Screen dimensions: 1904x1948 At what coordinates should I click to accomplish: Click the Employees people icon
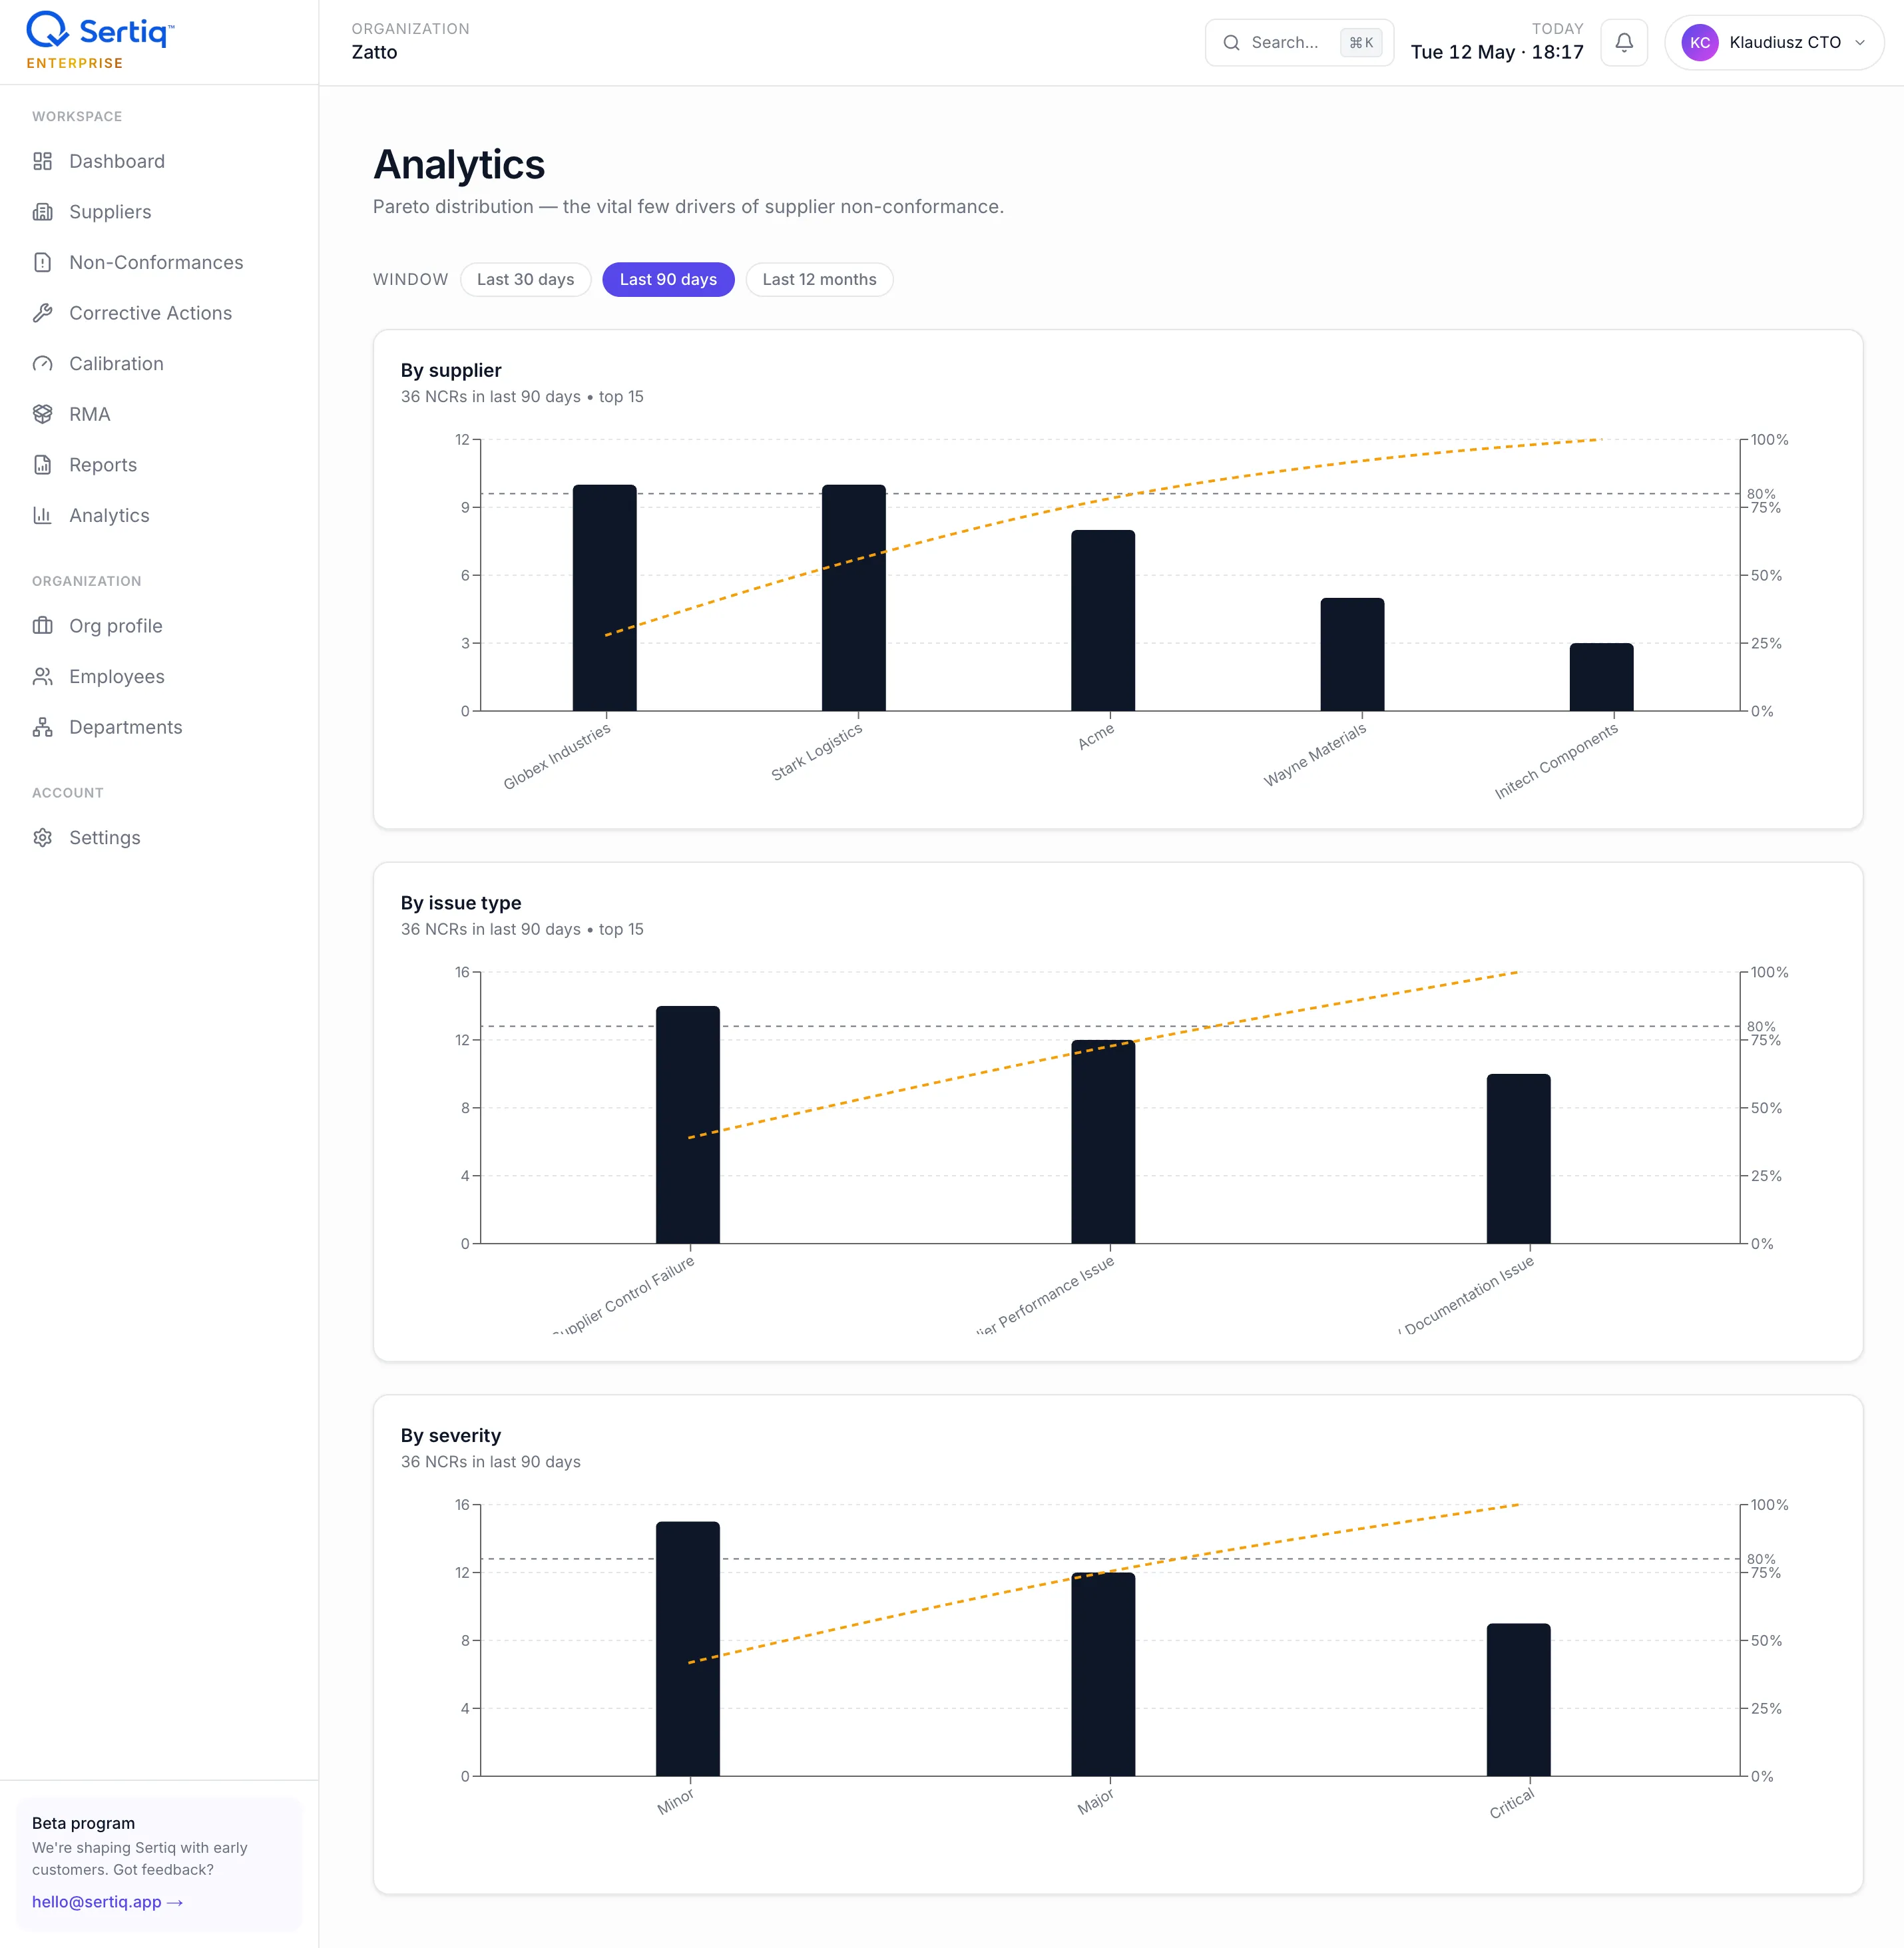[x=42, y=677]
